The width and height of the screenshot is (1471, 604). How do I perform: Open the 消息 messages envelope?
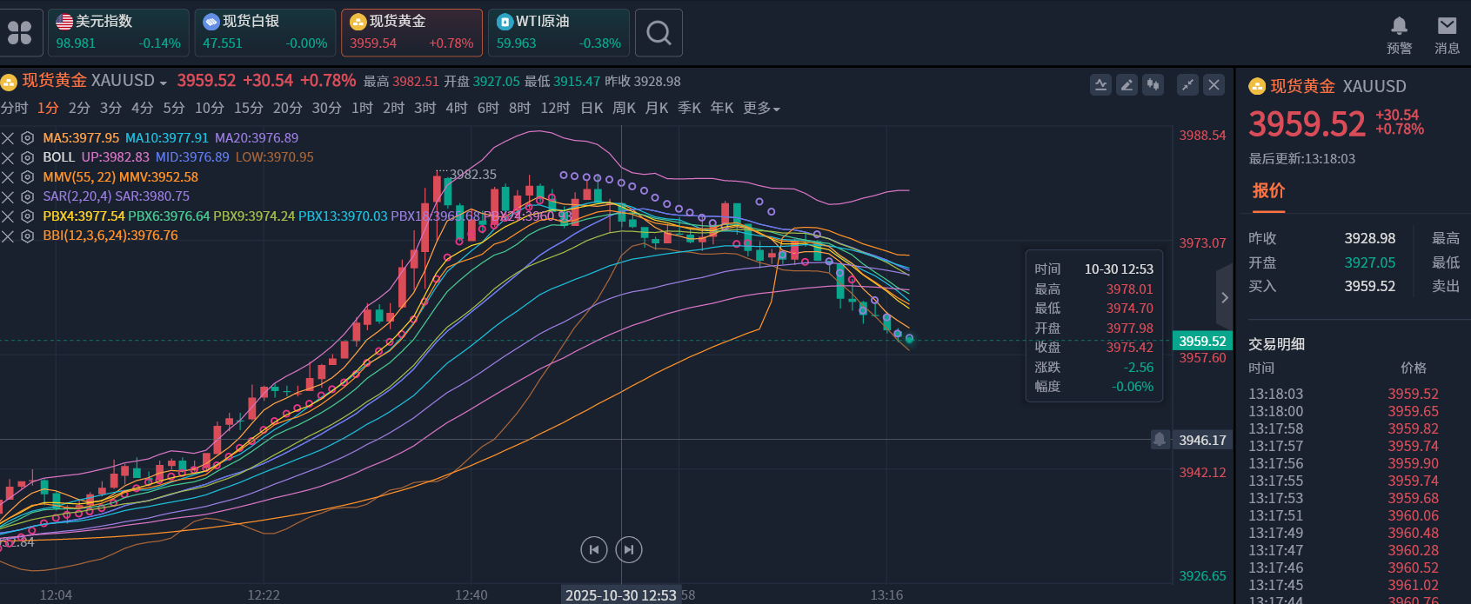1447,35
